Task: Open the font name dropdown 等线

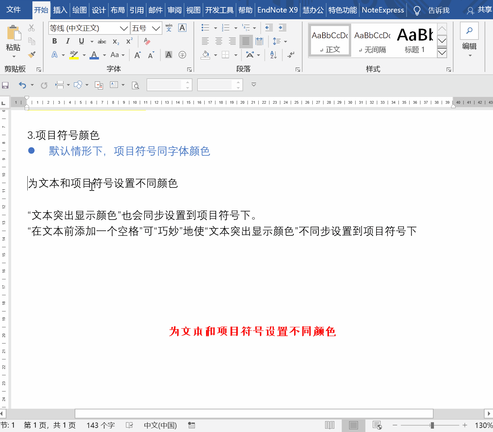Action: point(124,28)
